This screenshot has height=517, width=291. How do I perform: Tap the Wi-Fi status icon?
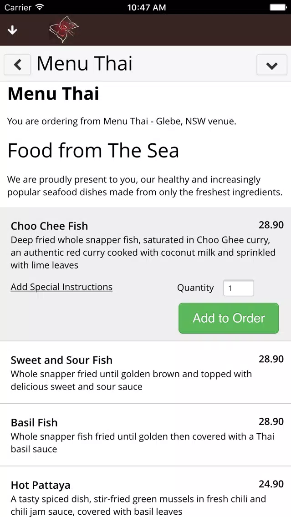tap(40, 7)
